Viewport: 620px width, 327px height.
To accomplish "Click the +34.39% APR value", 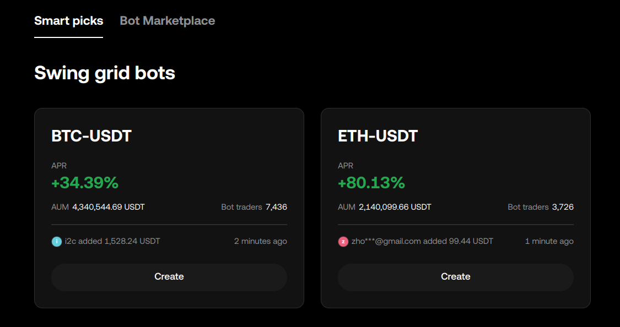I will [84, 183].
